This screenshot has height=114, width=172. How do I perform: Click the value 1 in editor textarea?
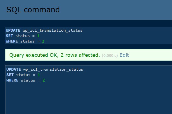[39, 75]
